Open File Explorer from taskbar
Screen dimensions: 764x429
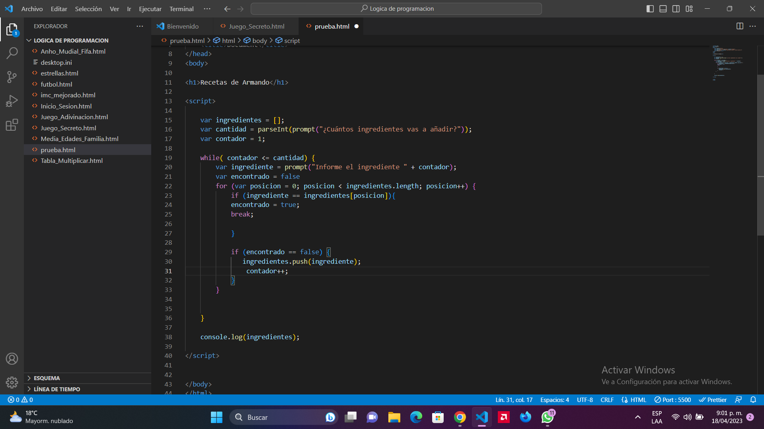(x=394, y=417)
